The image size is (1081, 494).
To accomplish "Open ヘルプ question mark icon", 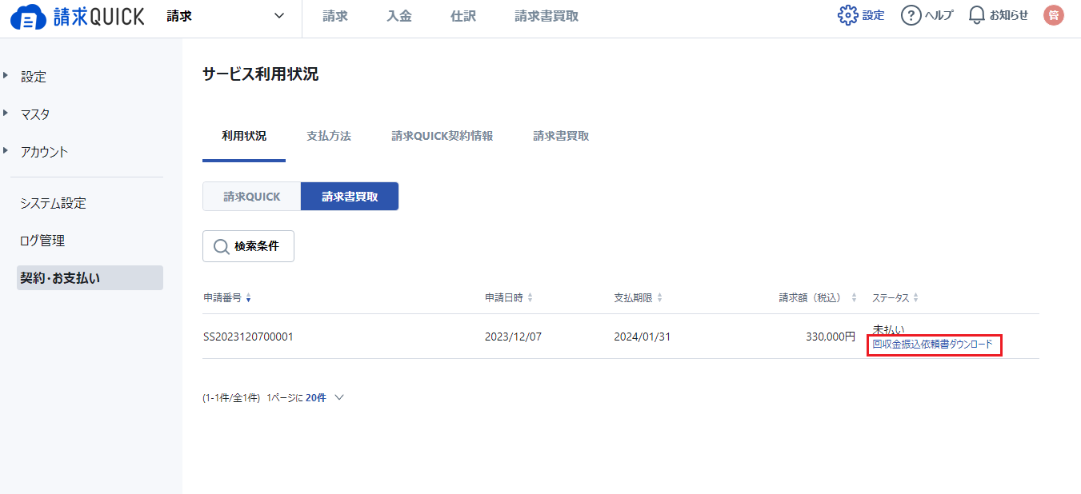I will (911, 15).
